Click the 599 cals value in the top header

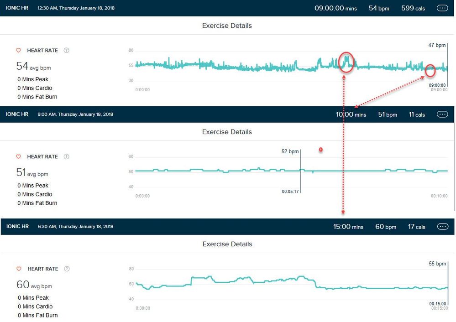tap(413, 8)
